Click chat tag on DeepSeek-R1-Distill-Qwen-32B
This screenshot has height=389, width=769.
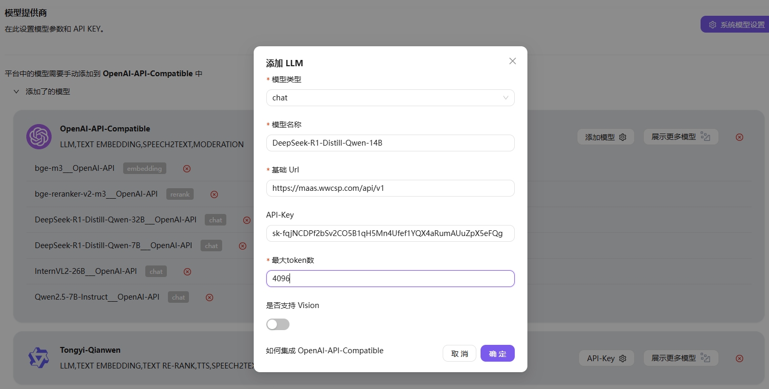pyautogui.click(x=216, y=220)
